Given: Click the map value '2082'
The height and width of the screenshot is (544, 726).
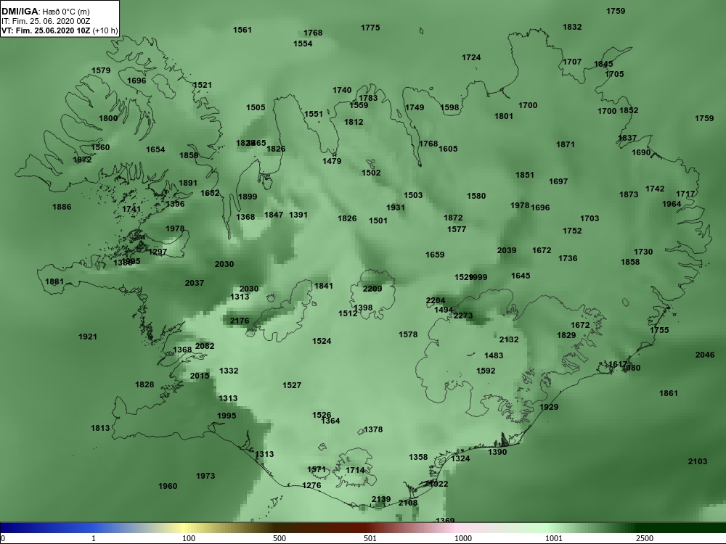Looking at the screenshot, I should point(205,346).
